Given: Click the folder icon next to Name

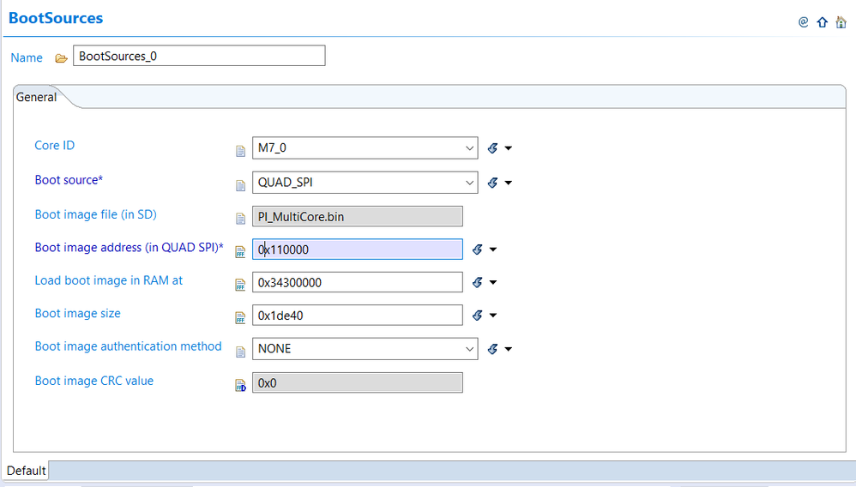Looking at the screenshot, I should point(61,58).
